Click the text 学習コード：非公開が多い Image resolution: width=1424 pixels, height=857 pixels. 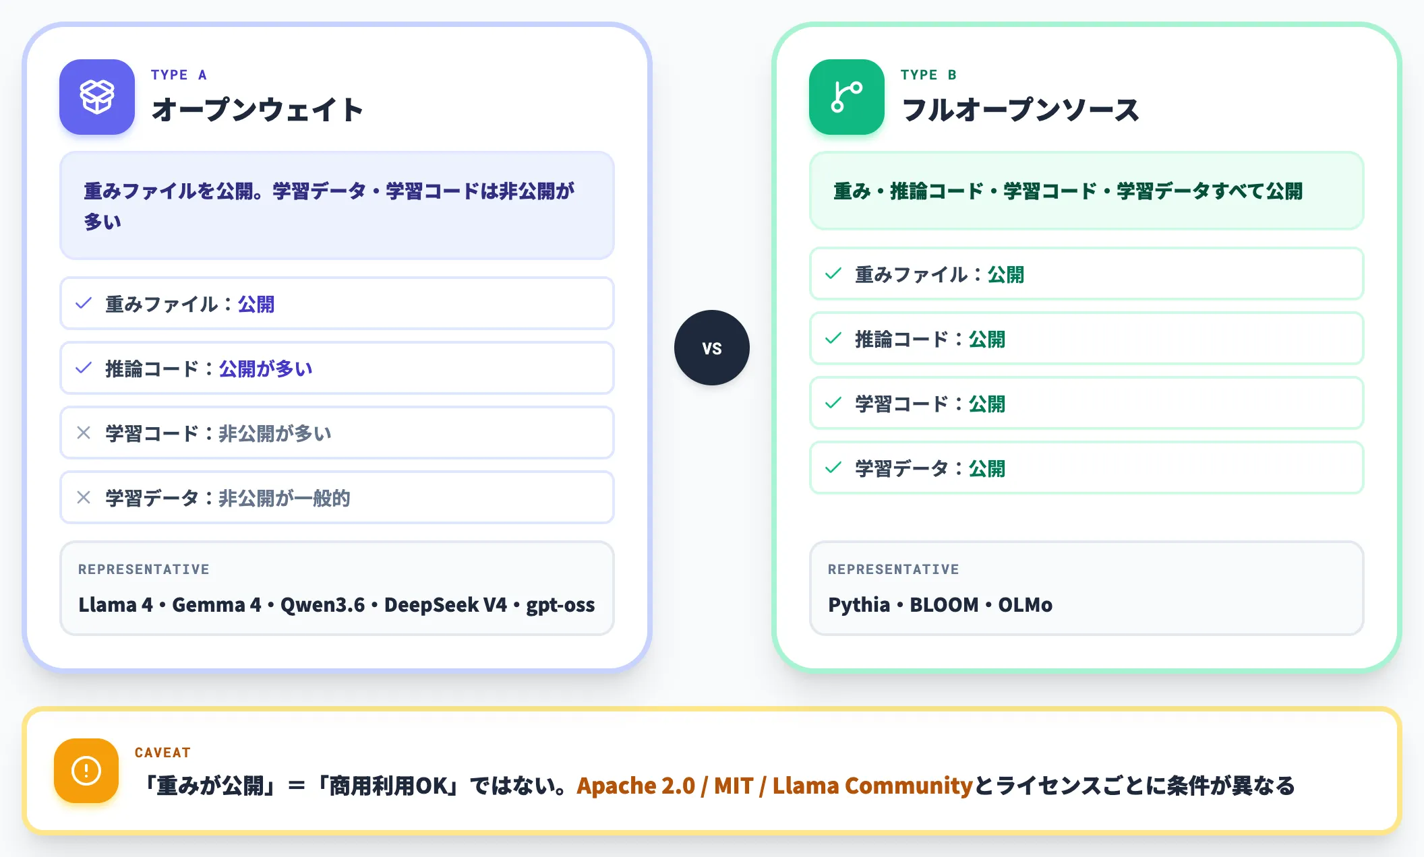coord(218,433)
